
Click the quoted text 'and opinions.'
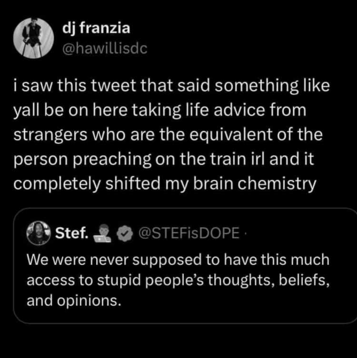pyautogui.click(x=74, y=301)
